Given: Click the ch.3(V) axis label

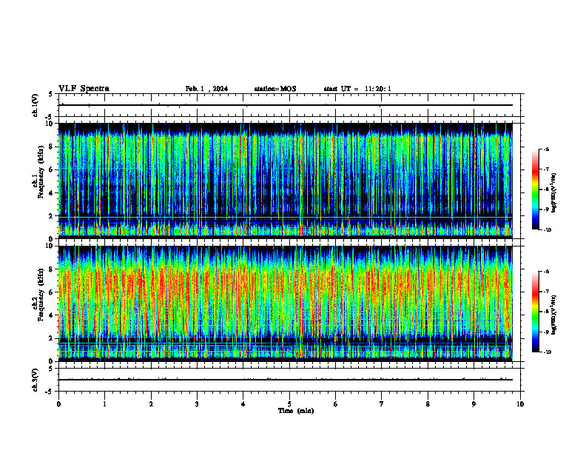Looking at the screenshot, I should [x=35, y=380].
